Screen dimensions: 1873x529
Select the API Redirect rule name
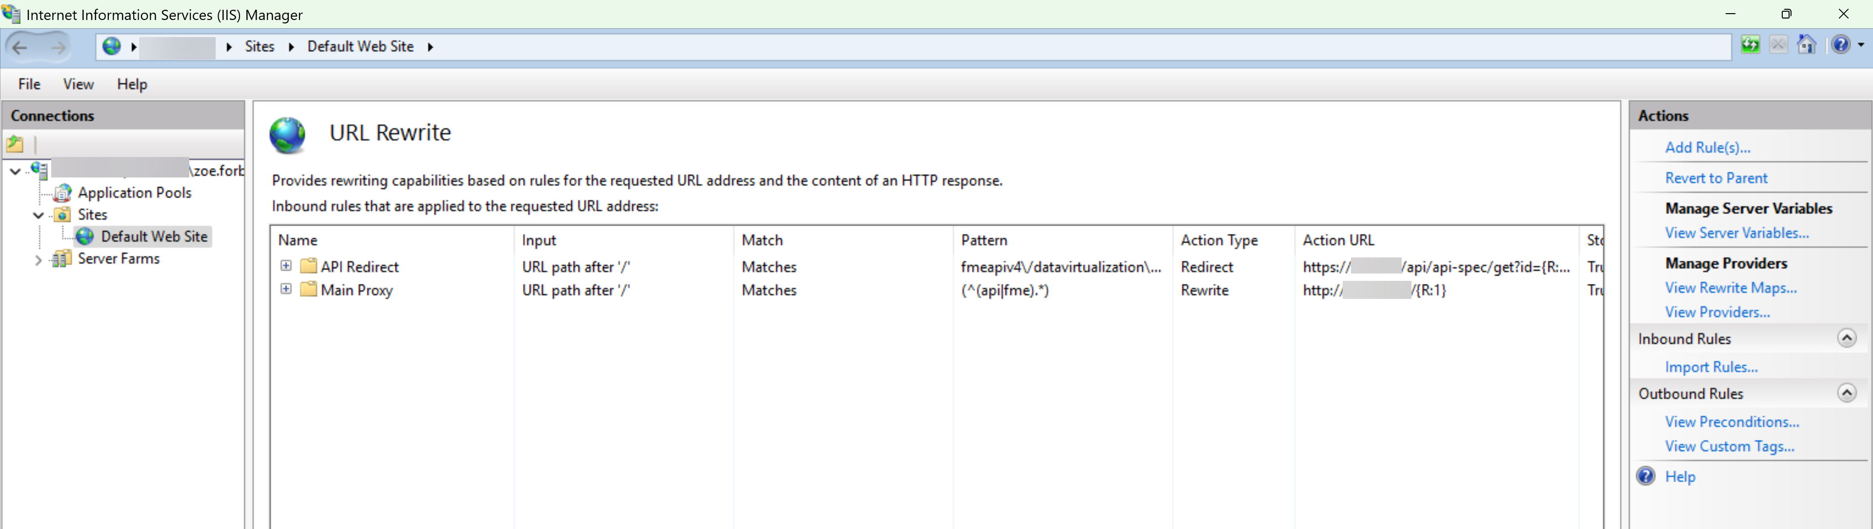[360, 267]
